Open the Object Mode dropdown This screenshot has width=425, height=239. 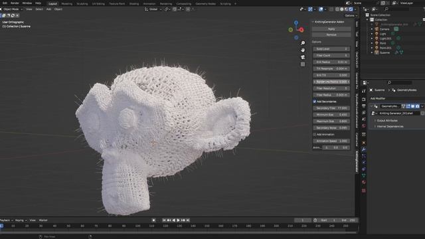[12, 9]
